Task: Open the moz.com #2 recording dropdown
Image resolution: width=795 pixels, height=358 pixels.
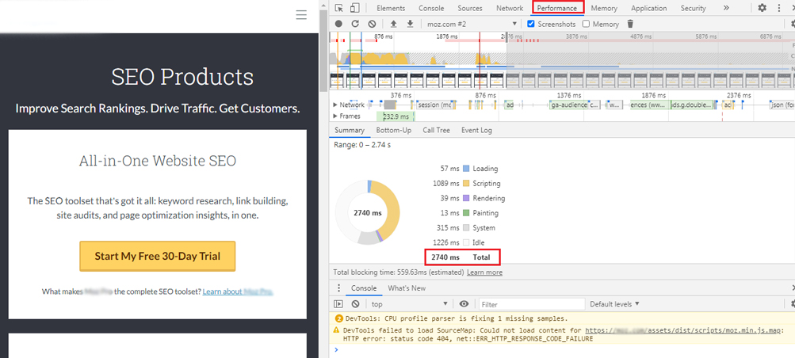Action: pos(472,24)
